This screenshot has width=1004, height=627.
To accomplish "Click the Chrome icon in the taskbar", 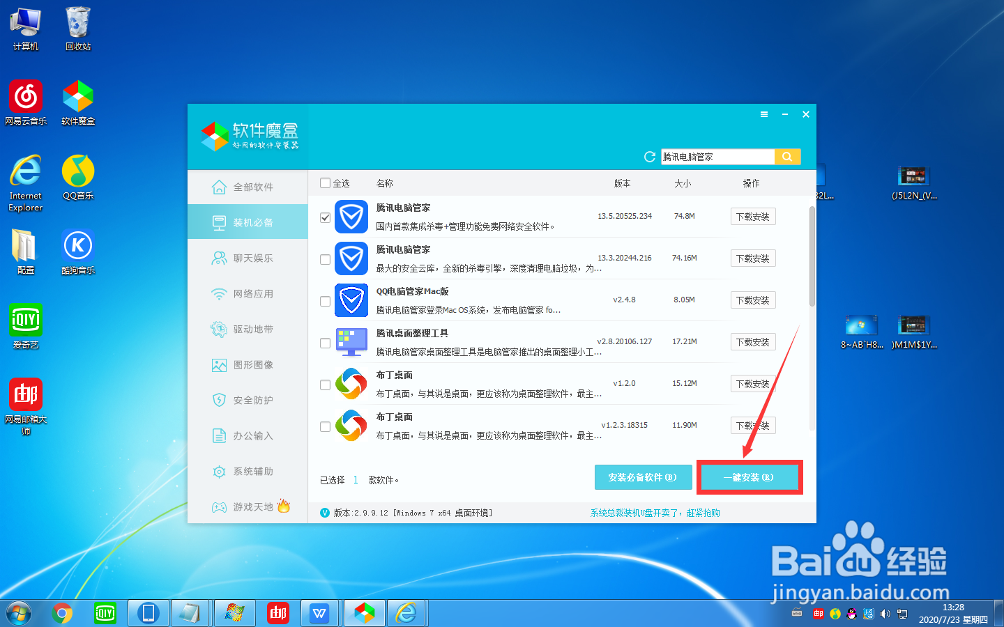I will (x=62, y=613).
